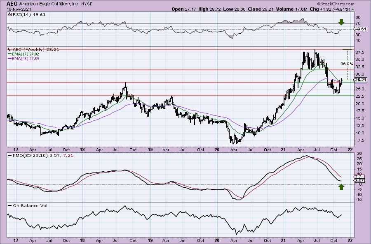Click the -15 level on the PMO axis
The width and height of the screenshot is (371, 244).
[x=359, y=200]
